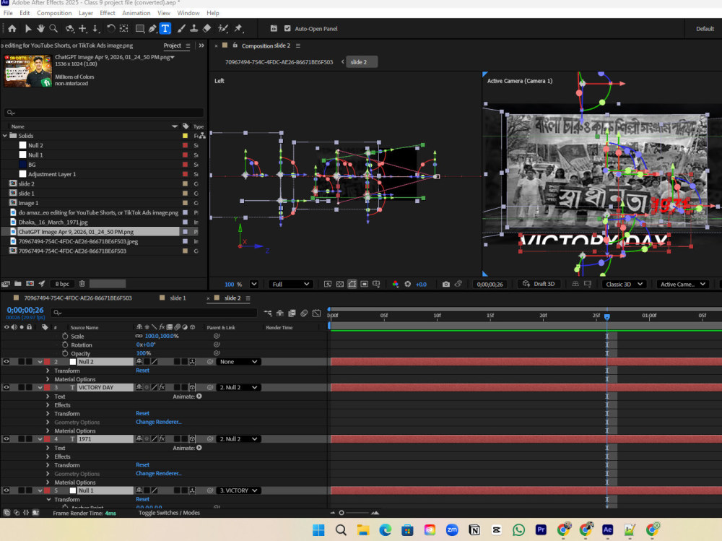The image size is (722, 541).
Task: Select the Zoom magnifier tool
Action: click(x=53, y=29)
